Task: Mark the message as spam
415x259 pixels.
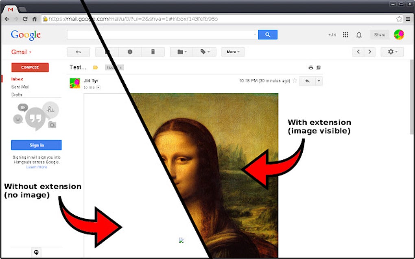Action: [129, 52]
